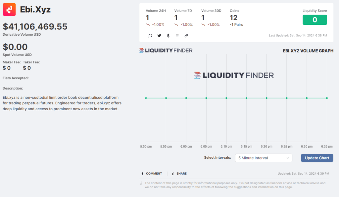This screenshot has width=339, height=197.
Task: Click the Volume 30D downtrend arrow icon
Action: 203,24
